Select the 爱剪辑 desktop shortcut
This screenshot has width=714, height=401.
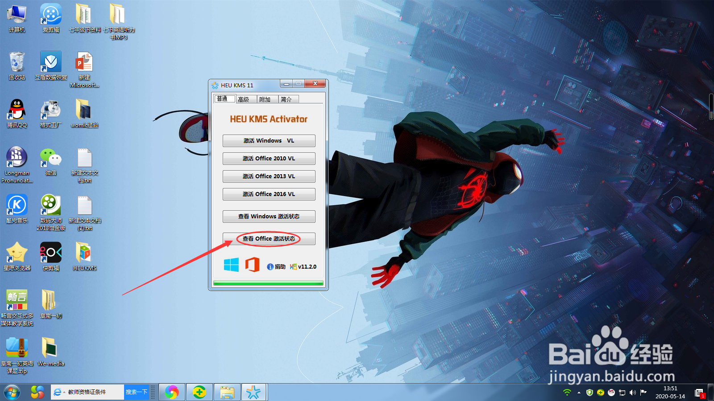51,19
